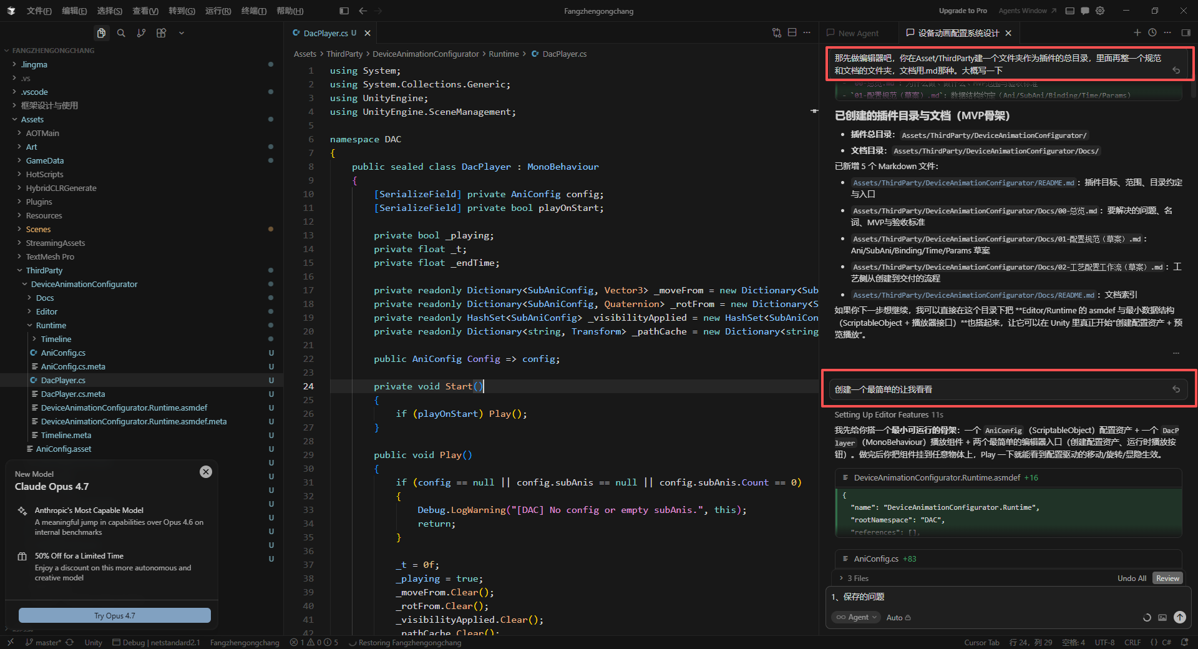Open chat panel more options ellipsis

click(x=1167, y=32)
